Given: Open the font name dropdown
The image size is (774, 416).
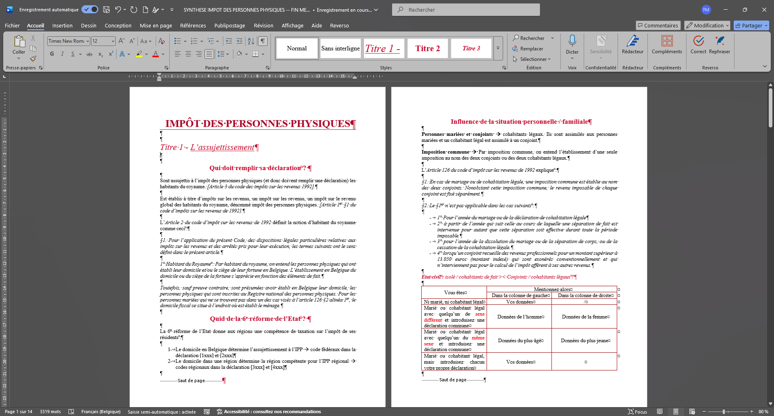Looking at the screenshot, I should point(87,41).
